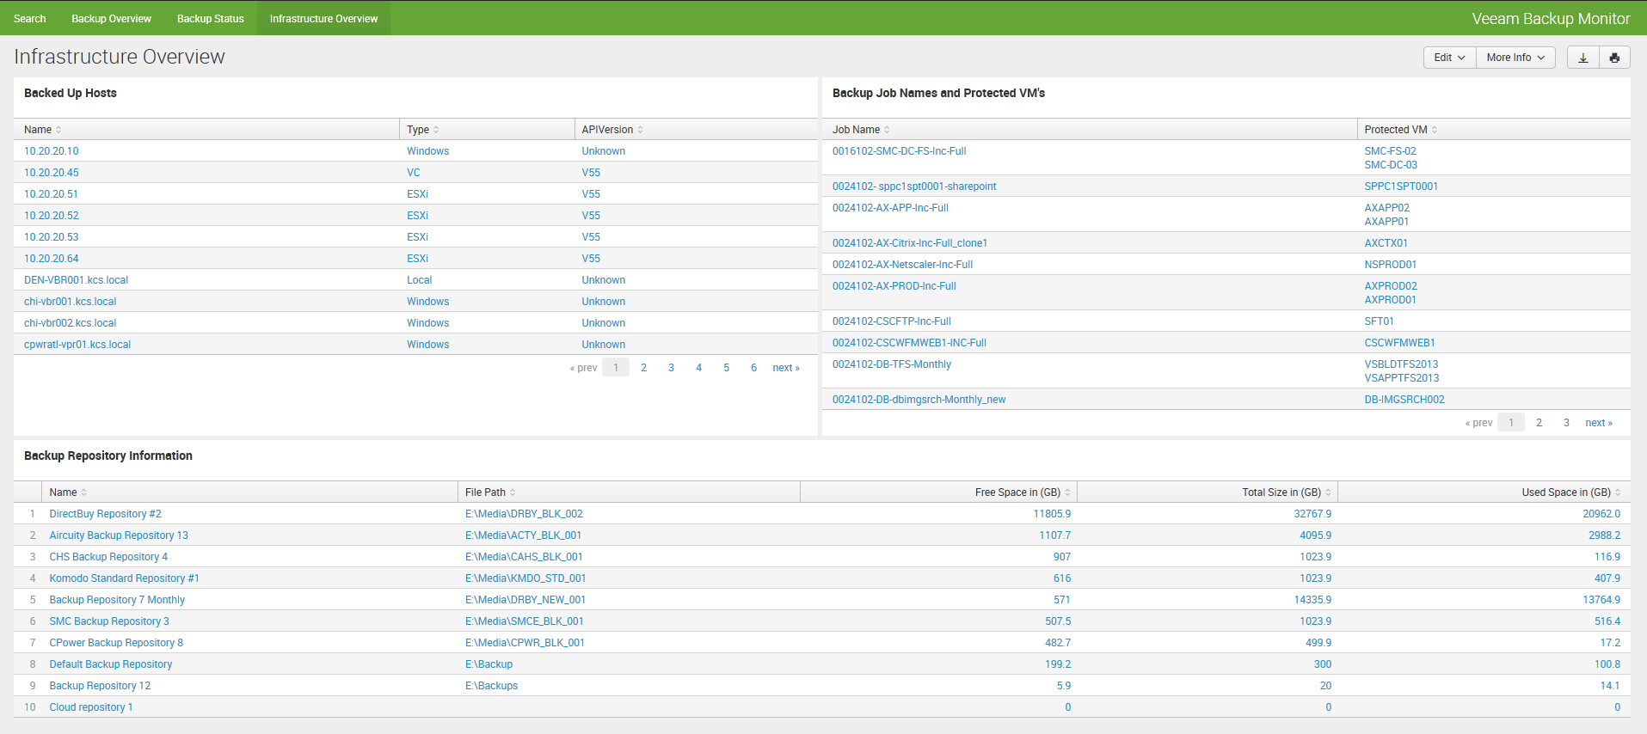This screenshot has width=1647, height=734.
Task: Click the print dashboard icon
Action: (1614, 58)
